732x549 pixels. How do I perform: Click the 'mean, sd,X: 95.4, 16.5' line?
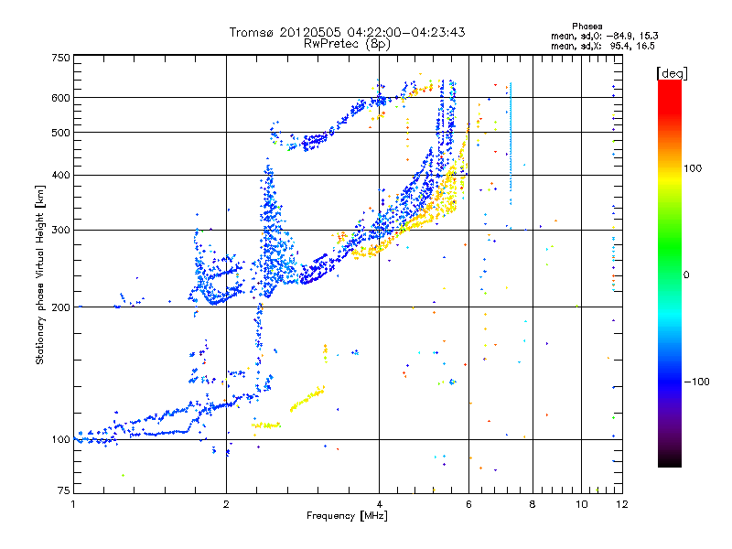603,46
